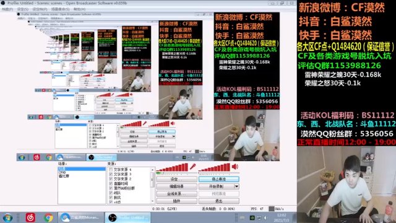Click the FPS: 47 status entry
The height and width of the screenshot is (223, 396).
257,209
